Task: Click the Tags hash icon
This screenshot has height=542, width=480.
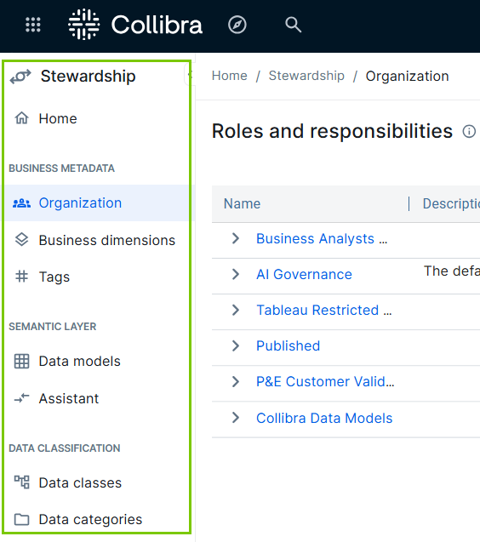Action: tap(21, 277)
